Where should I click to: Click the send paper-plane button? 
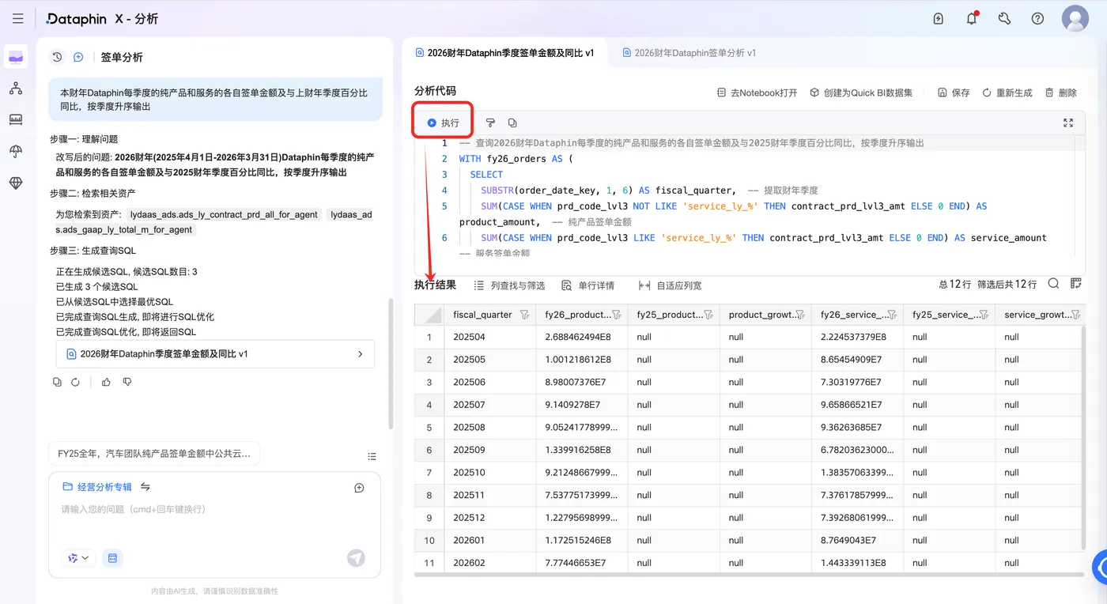pyautogui.click(x=357, y=558)
